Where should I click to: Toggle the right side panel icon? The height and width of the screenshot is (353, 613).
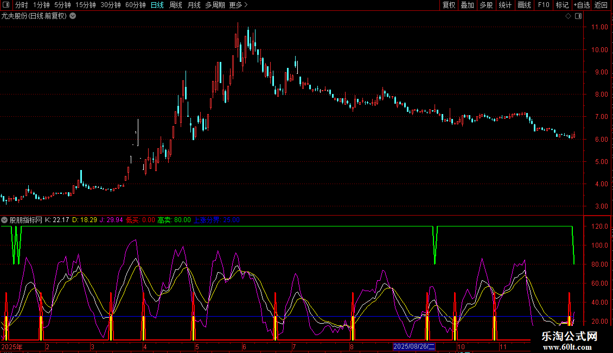tap(578, 16)
